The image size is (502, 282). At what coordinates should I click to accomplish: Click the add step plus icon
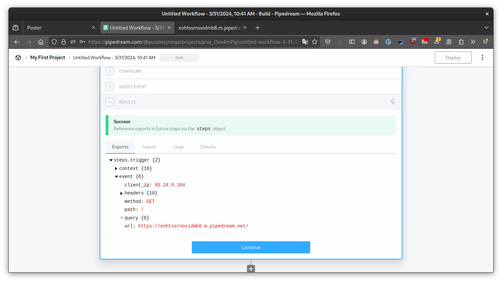point(251,269)
